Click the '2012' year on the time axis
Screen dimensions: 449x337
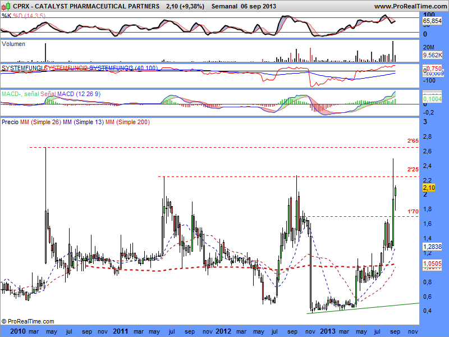(223, 331)
